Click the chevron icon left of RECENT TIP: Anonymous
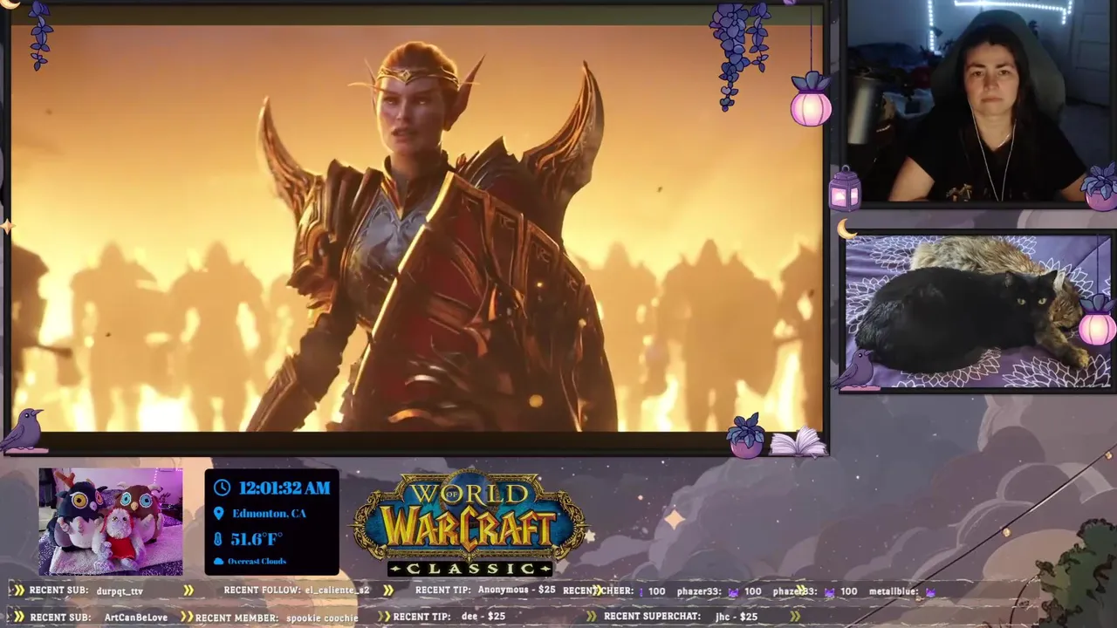The height and width of the screenshot is (628, 1117). 388,590
